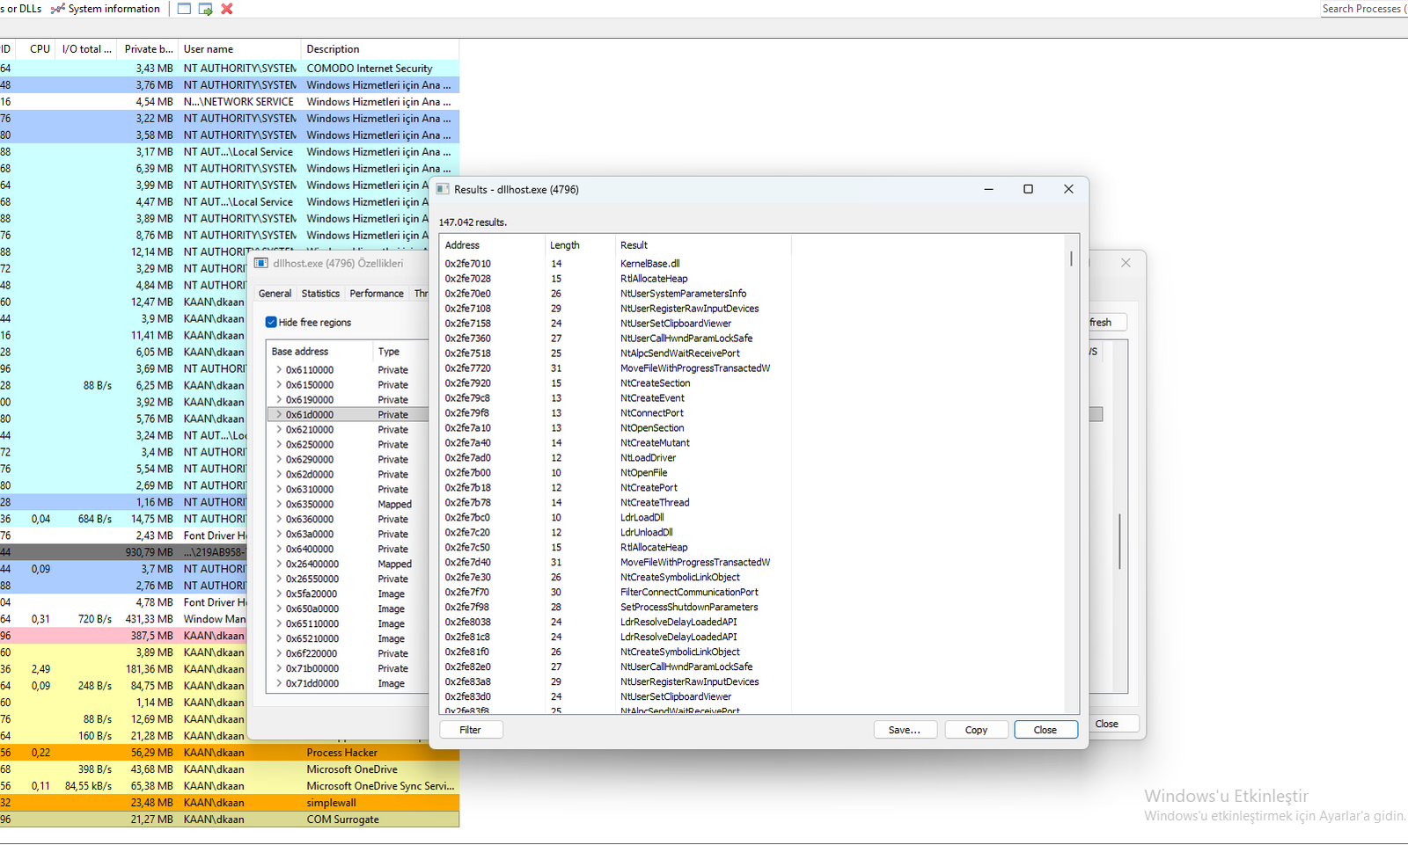Expand the 0x6150000 memory region
The image size is (1408, 845).
click(x=279, y=385)
